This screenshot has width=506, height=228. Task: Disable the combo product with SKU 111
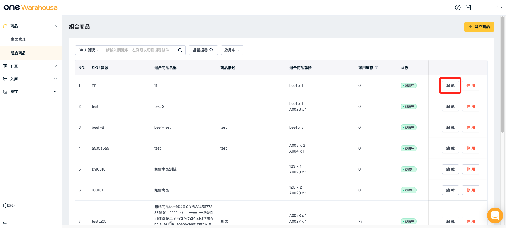tap(471, 86)
